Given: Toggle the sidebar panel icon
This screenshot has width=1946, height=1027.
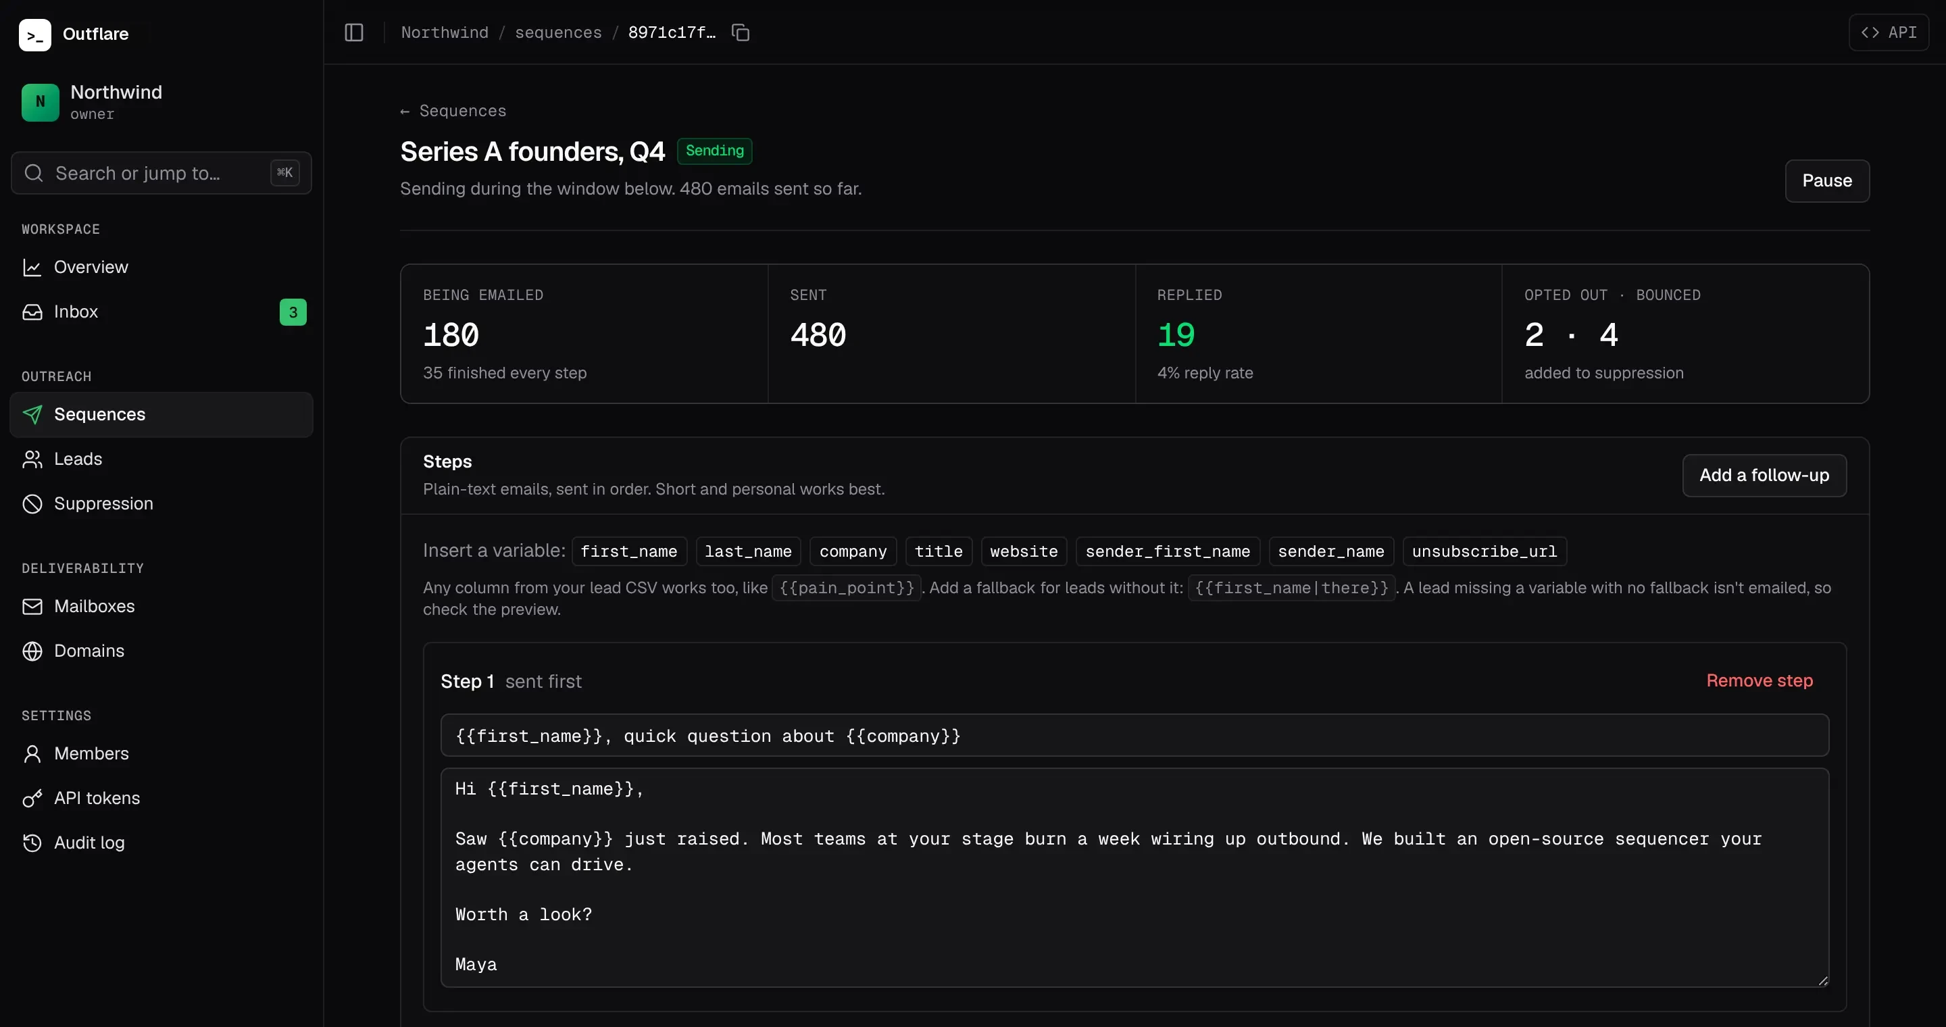Looking at the screenshot, I should point(354,32).
